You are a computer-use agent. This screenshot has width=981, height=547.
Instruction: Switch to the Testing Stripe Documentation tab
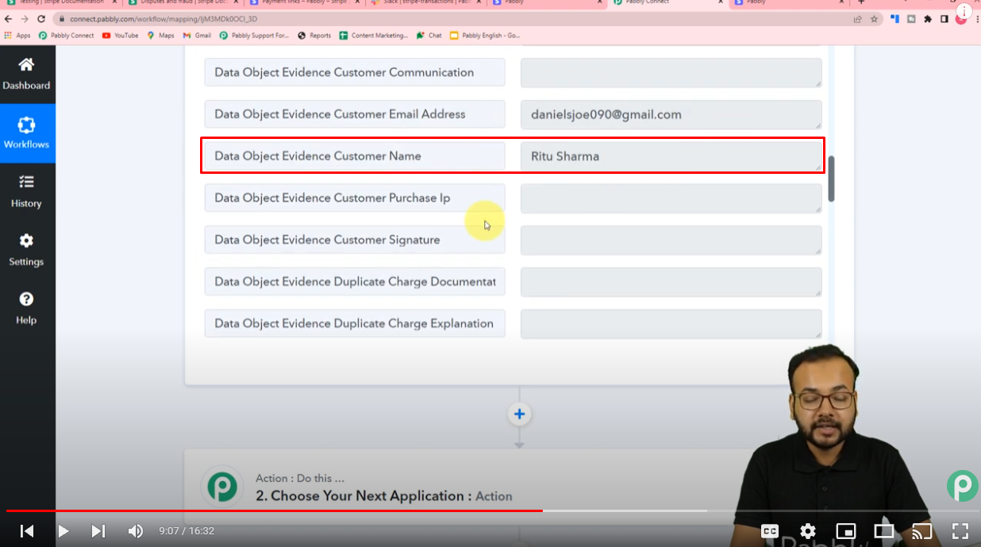tap(60, 3)
